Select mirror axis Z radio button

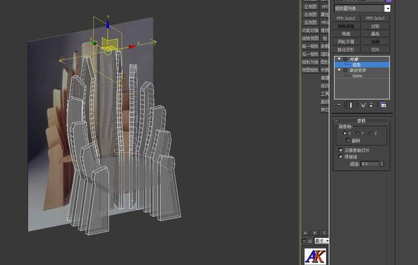[370, 133]
